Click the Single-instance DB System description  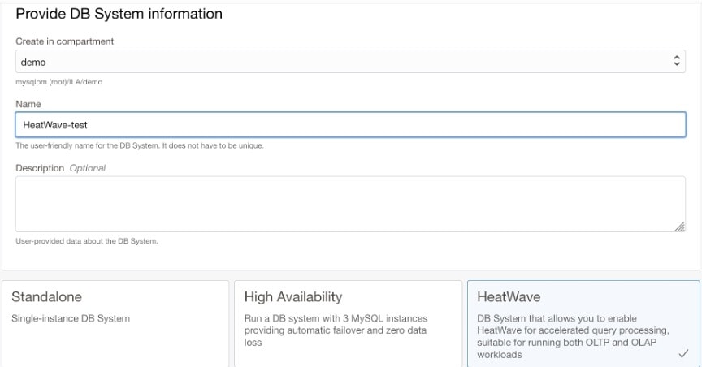(x=71, y=318)
